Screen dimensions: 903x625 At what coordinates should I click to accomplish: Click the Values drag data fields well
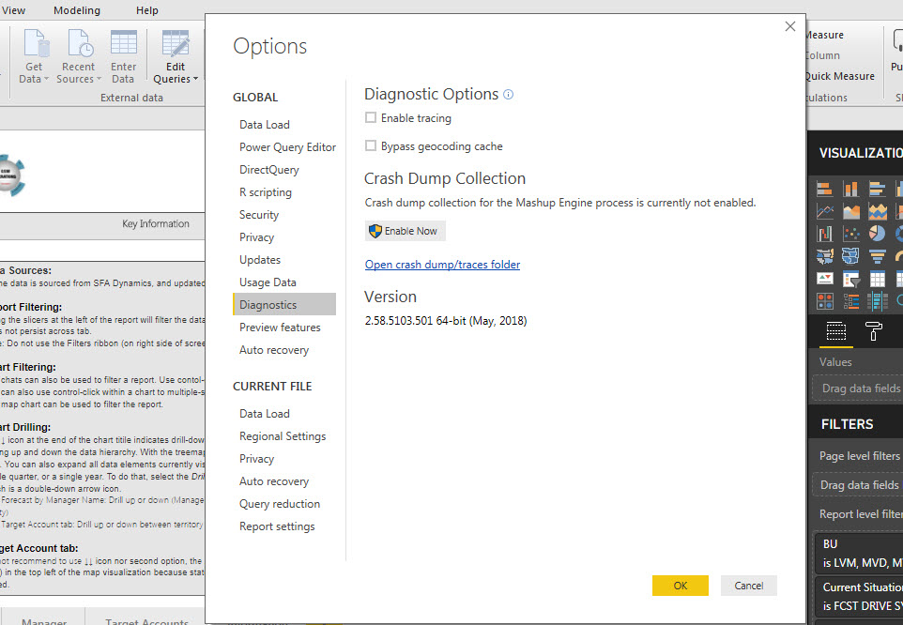tap(858, 389)
